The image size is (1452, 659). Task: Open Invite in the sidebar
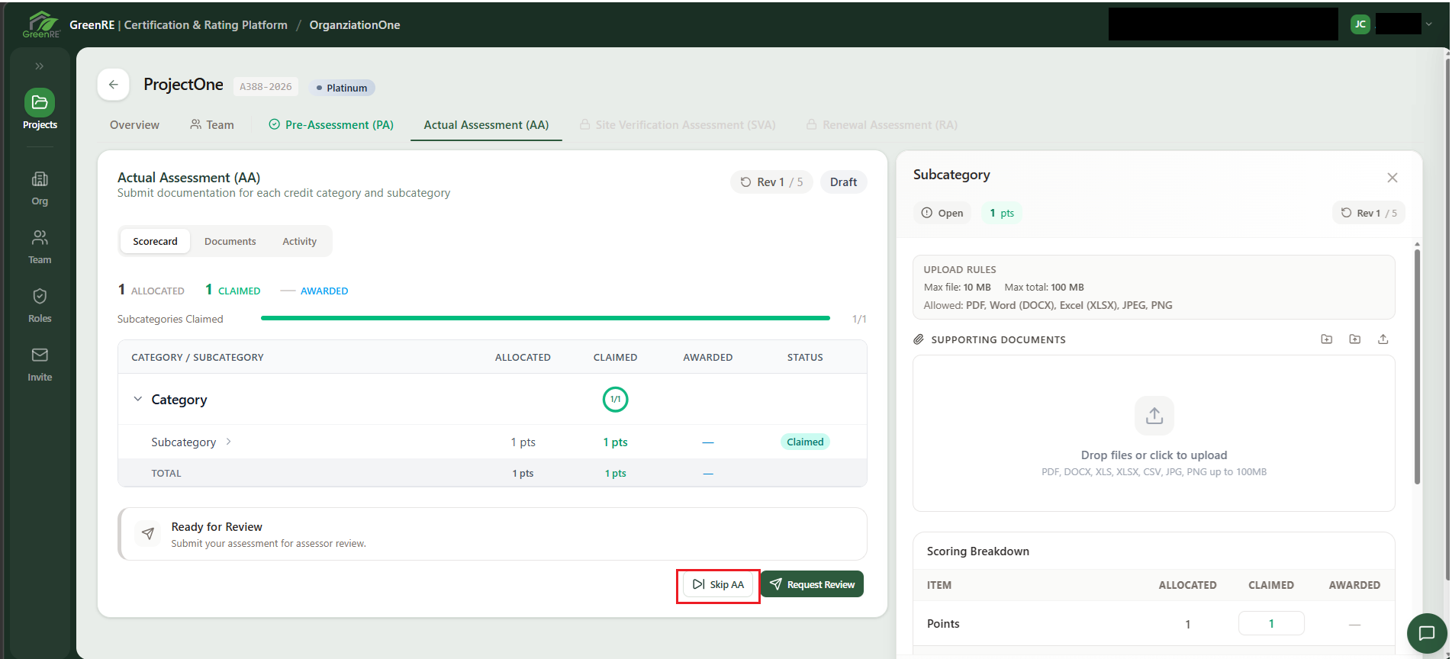[x=40, y=364]
